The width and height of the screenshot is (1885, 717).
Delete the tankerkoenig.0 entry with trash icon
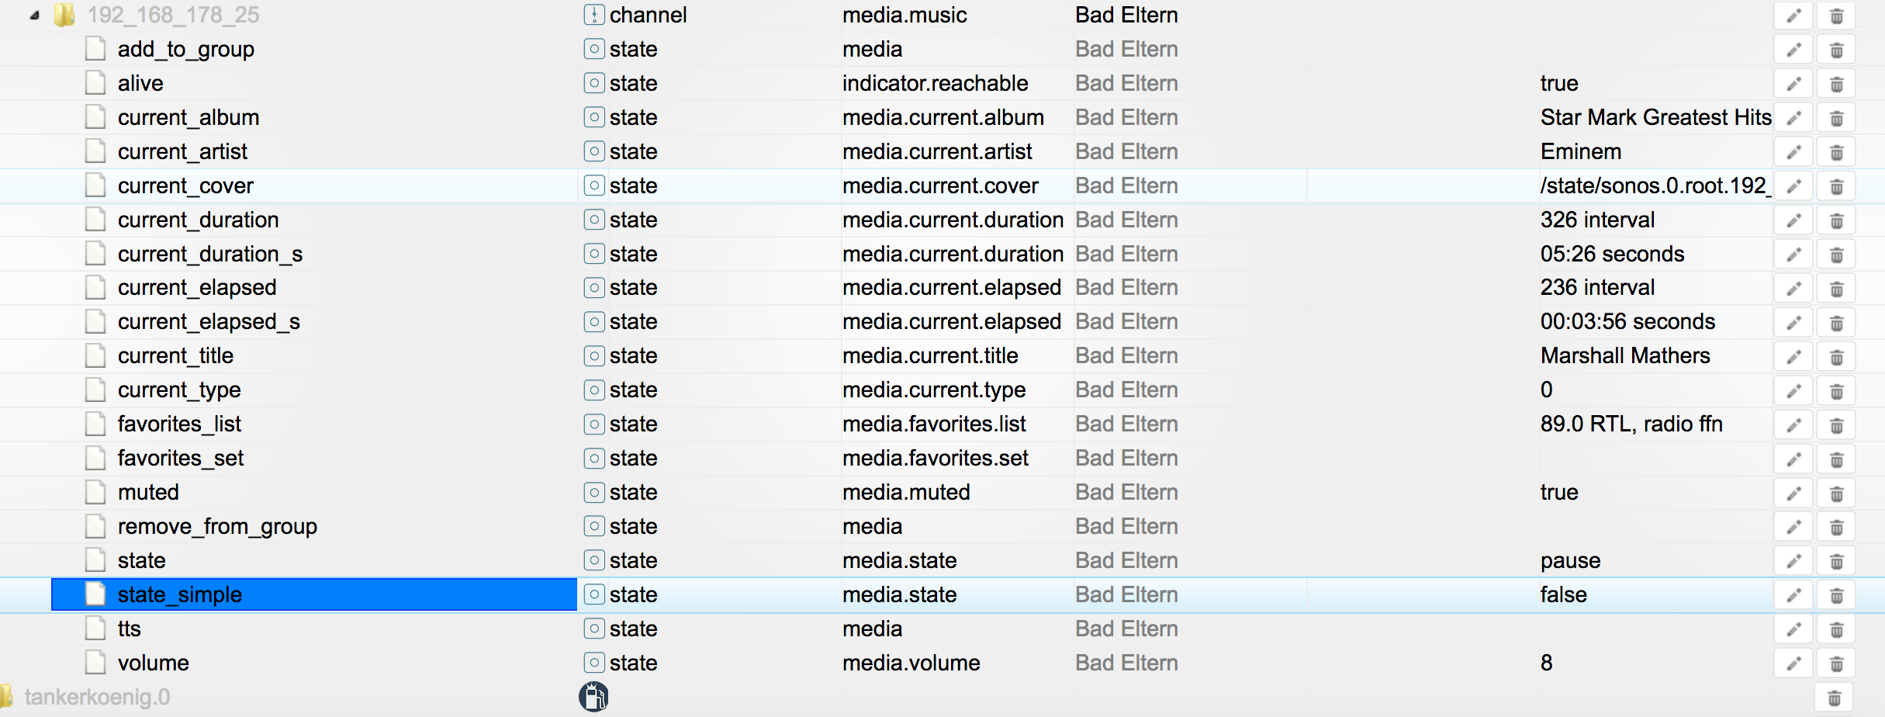[x=1834, y=698]
